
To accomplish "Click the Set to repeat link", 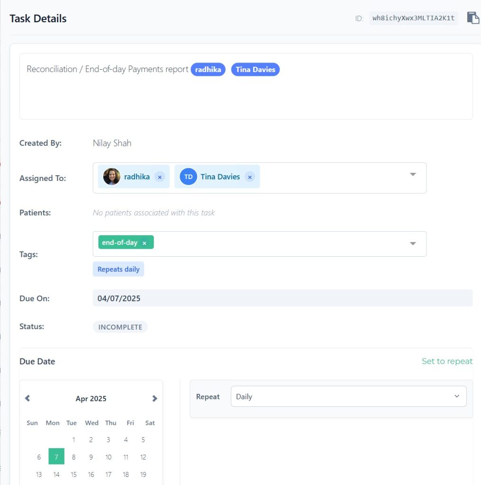I will (447, 361).
